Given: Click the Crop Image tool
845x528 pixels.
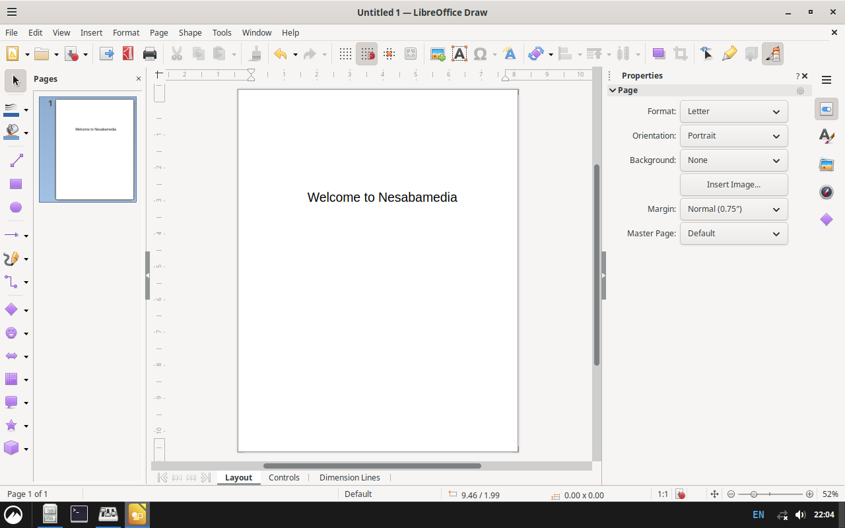Looking at the screenshot, I should click(x=680, y=54).
